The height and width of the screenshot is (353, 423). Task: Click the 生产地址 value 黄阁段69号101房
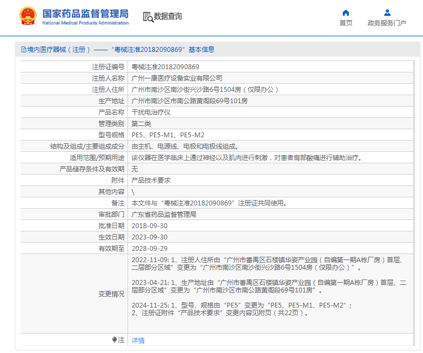(x=190, y=101)
